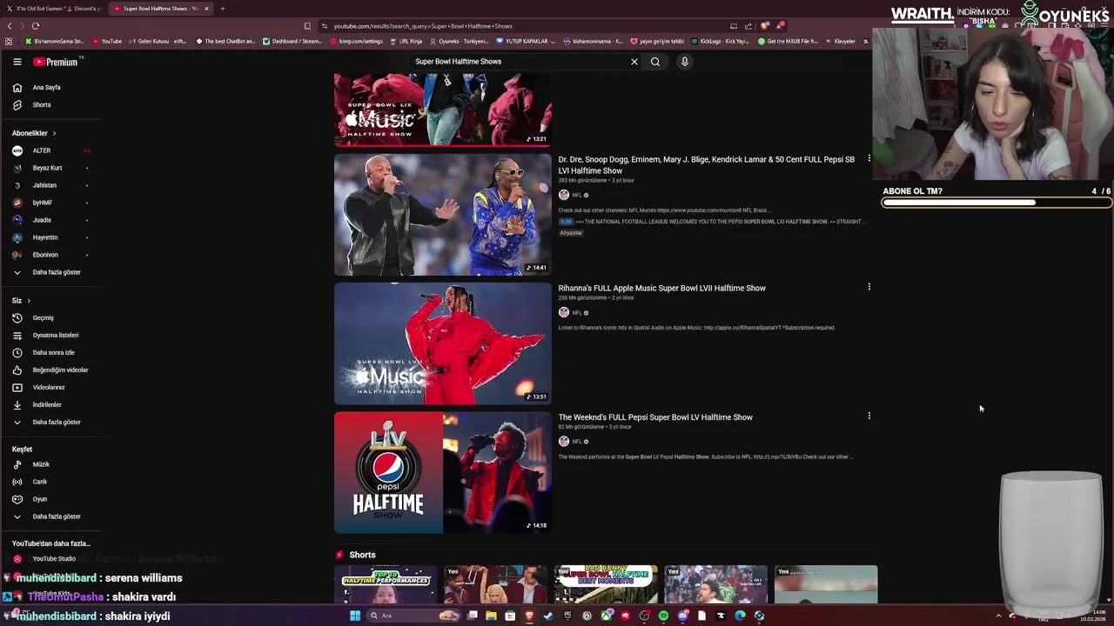Click the Pepsi Halftime Show thumbnail
Viewport: 1114px width, 626px height.
point(443,472)
